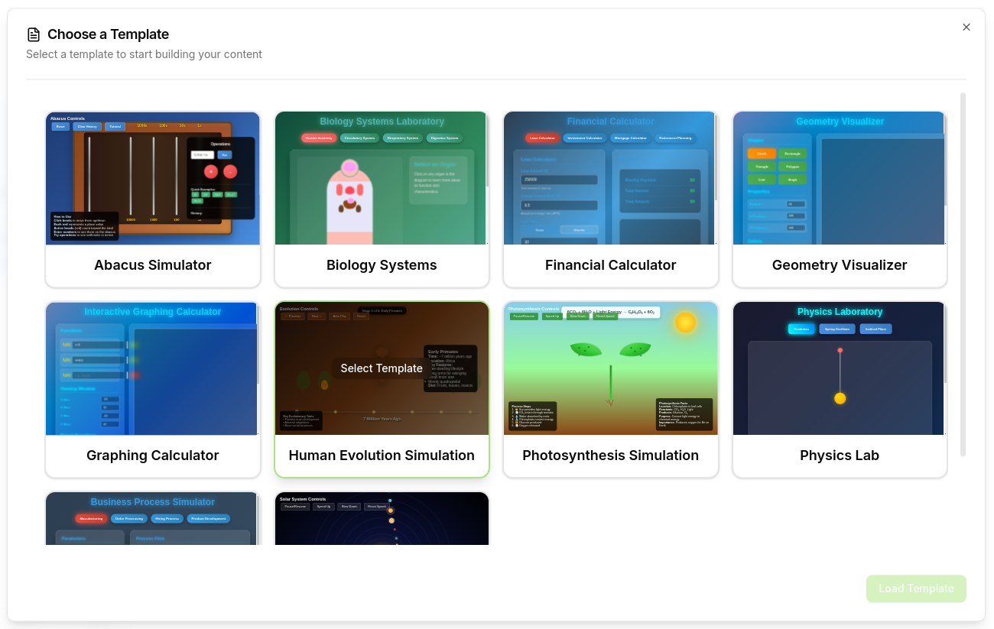This screenshot has height=629, width=994.
Task: Click Tutorial button in Abacus Controls preview
Action: 115,127
